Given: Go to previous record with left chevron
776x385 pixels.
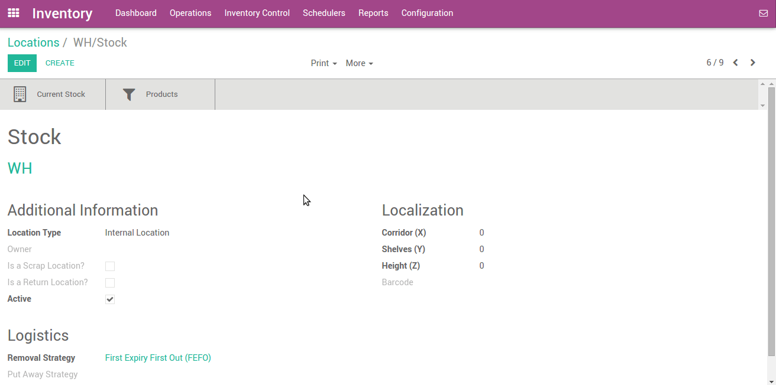Looking at the screenshot, I should pyautogui.click(x=736, y=62).
